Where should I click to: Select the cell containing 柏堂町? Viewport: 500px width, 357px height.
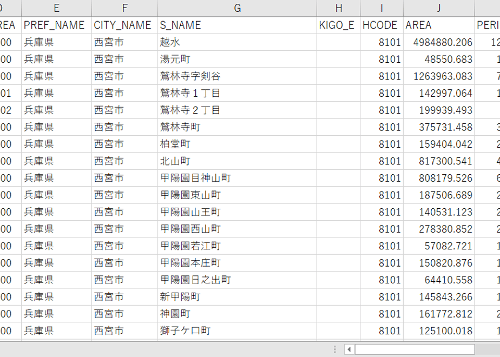[x=237, y=144]
